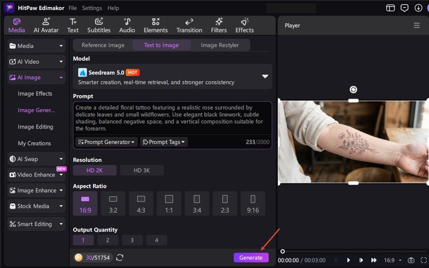Choose 9:16 aspect ratio
Viewport: 429px width, 268px height.
pyautogui.click(x=253, y=204)
